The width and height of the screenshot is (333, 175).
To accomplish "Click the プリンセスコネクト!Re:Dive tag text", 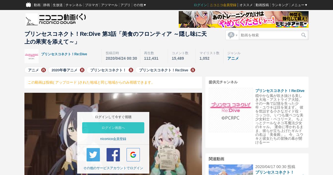I will point(163,70).
